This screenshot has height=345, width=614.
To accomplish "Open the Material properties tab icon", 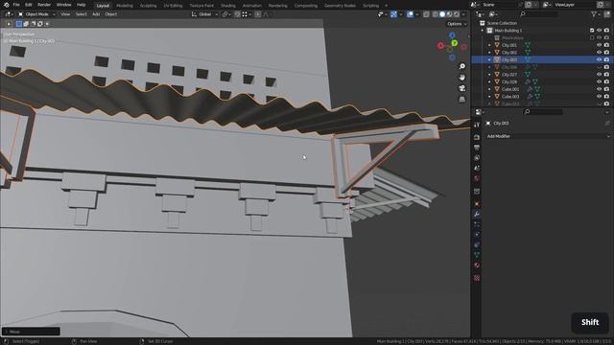I will pyautogui.click(x=477, y=265).
